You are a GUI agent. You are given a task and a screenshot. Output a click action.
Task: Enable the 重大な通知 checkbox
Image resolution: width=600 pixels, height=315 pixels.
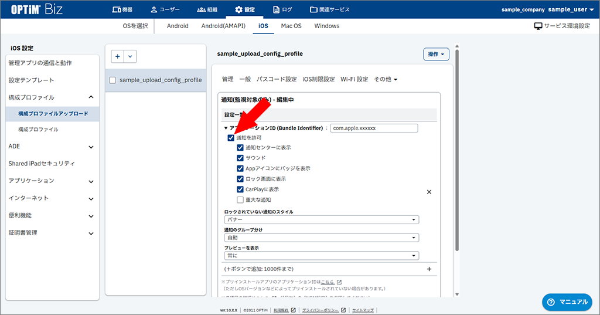[x=240, y=199]
